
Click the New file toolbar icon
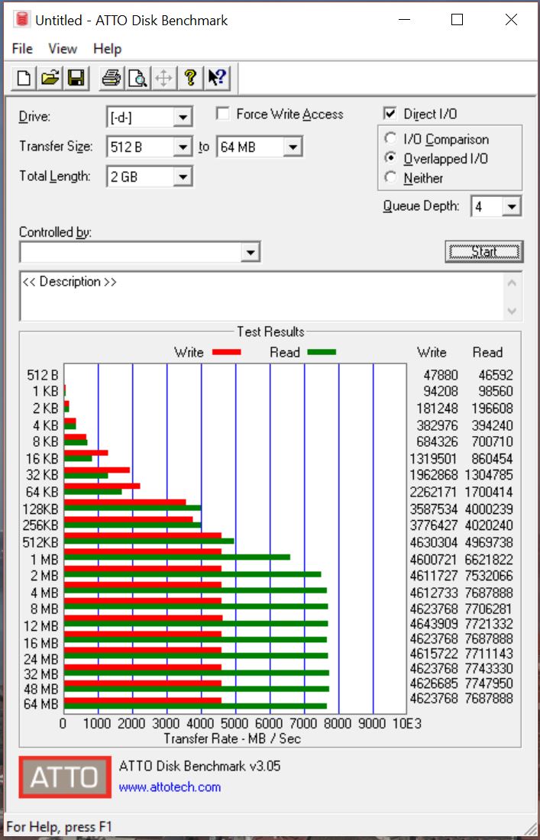(x=24, y=77)
